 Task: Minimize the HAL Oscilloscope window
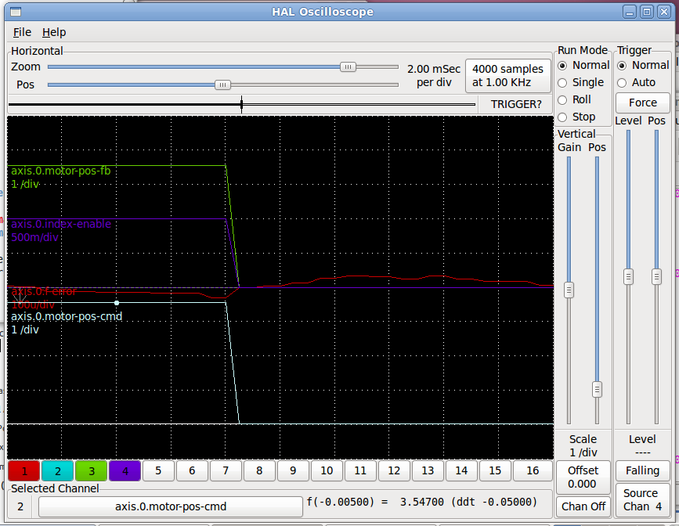click(x=630, y=12)
